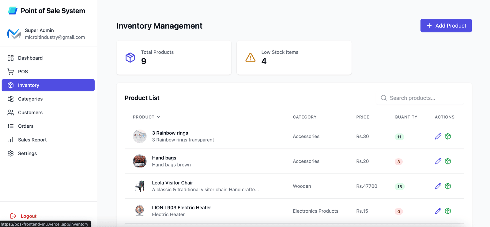
Task: Go to the POS page
Action: 48,71
